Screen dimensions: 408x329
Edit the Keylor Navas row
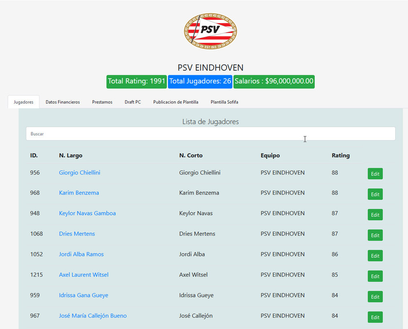375,215
